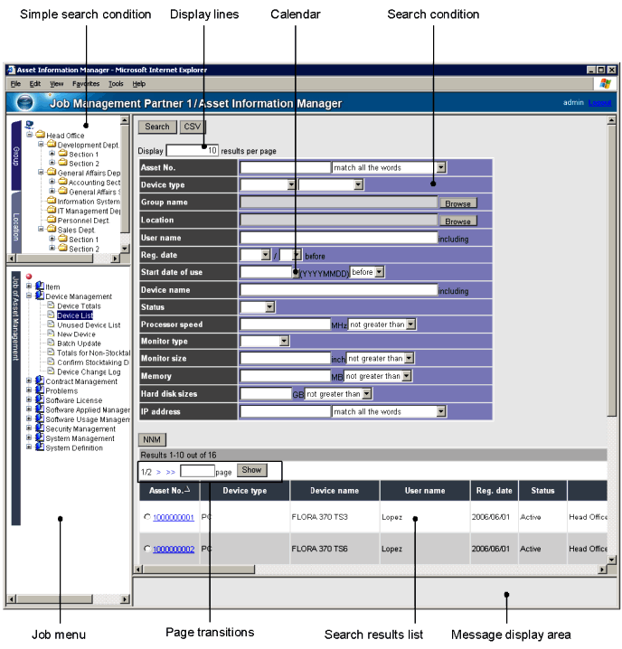Click the network root icon above Head Office
The width and height of the screenshot is (622, 649).
(29, 125)
